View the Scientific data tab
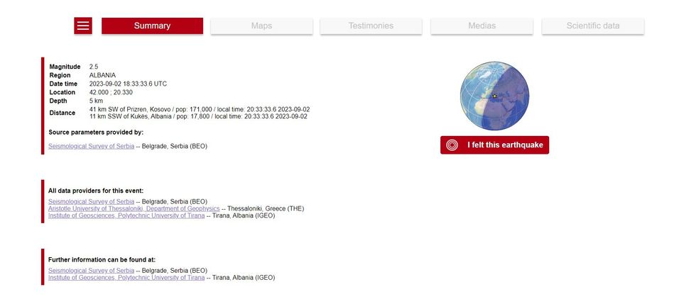 pyautogui.click(x=592, y=26)
